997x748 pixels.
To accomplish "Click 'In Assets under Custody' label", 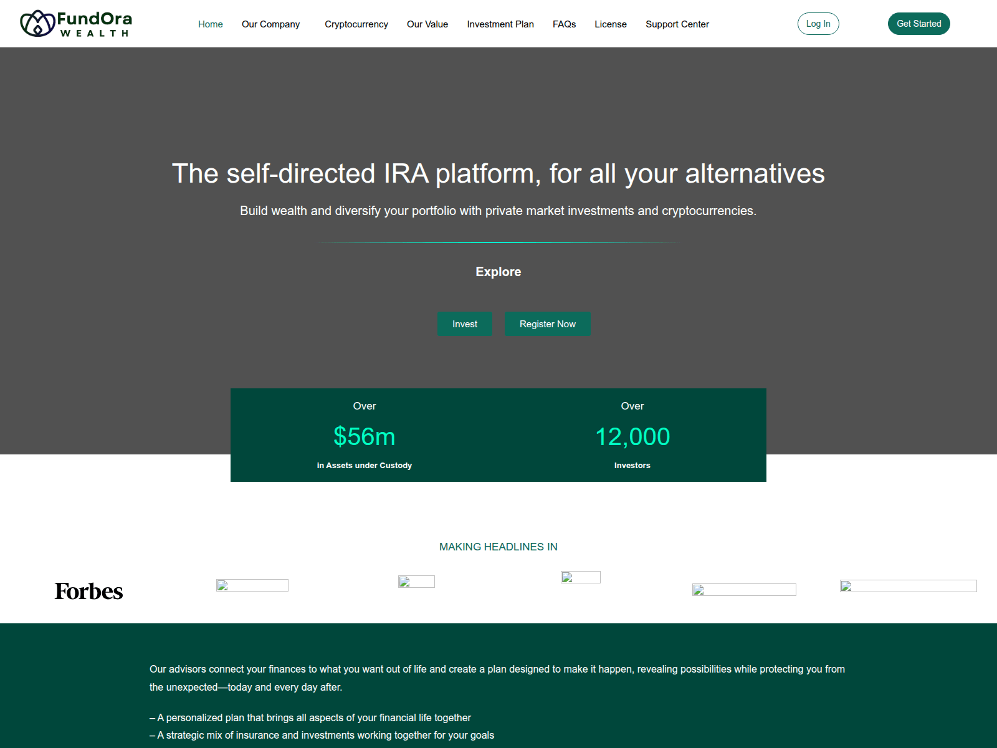I will pos(365,466).
